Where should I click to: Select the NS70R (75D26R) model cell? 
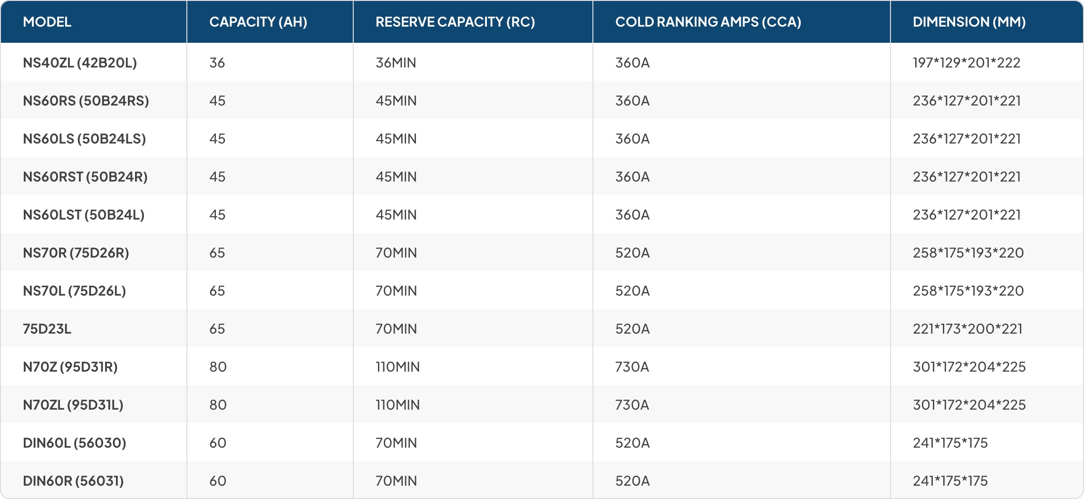76,253
